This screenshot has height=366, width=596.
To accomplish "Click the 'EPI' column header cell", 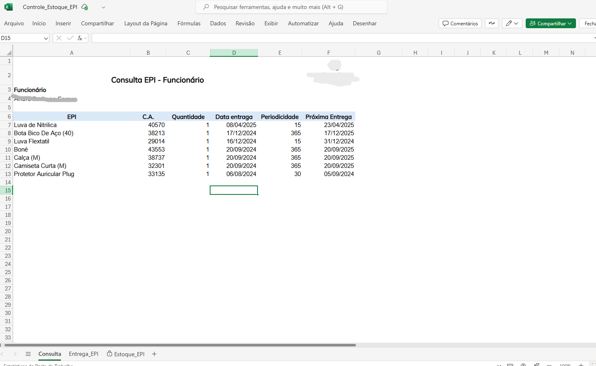I will 72,117.
